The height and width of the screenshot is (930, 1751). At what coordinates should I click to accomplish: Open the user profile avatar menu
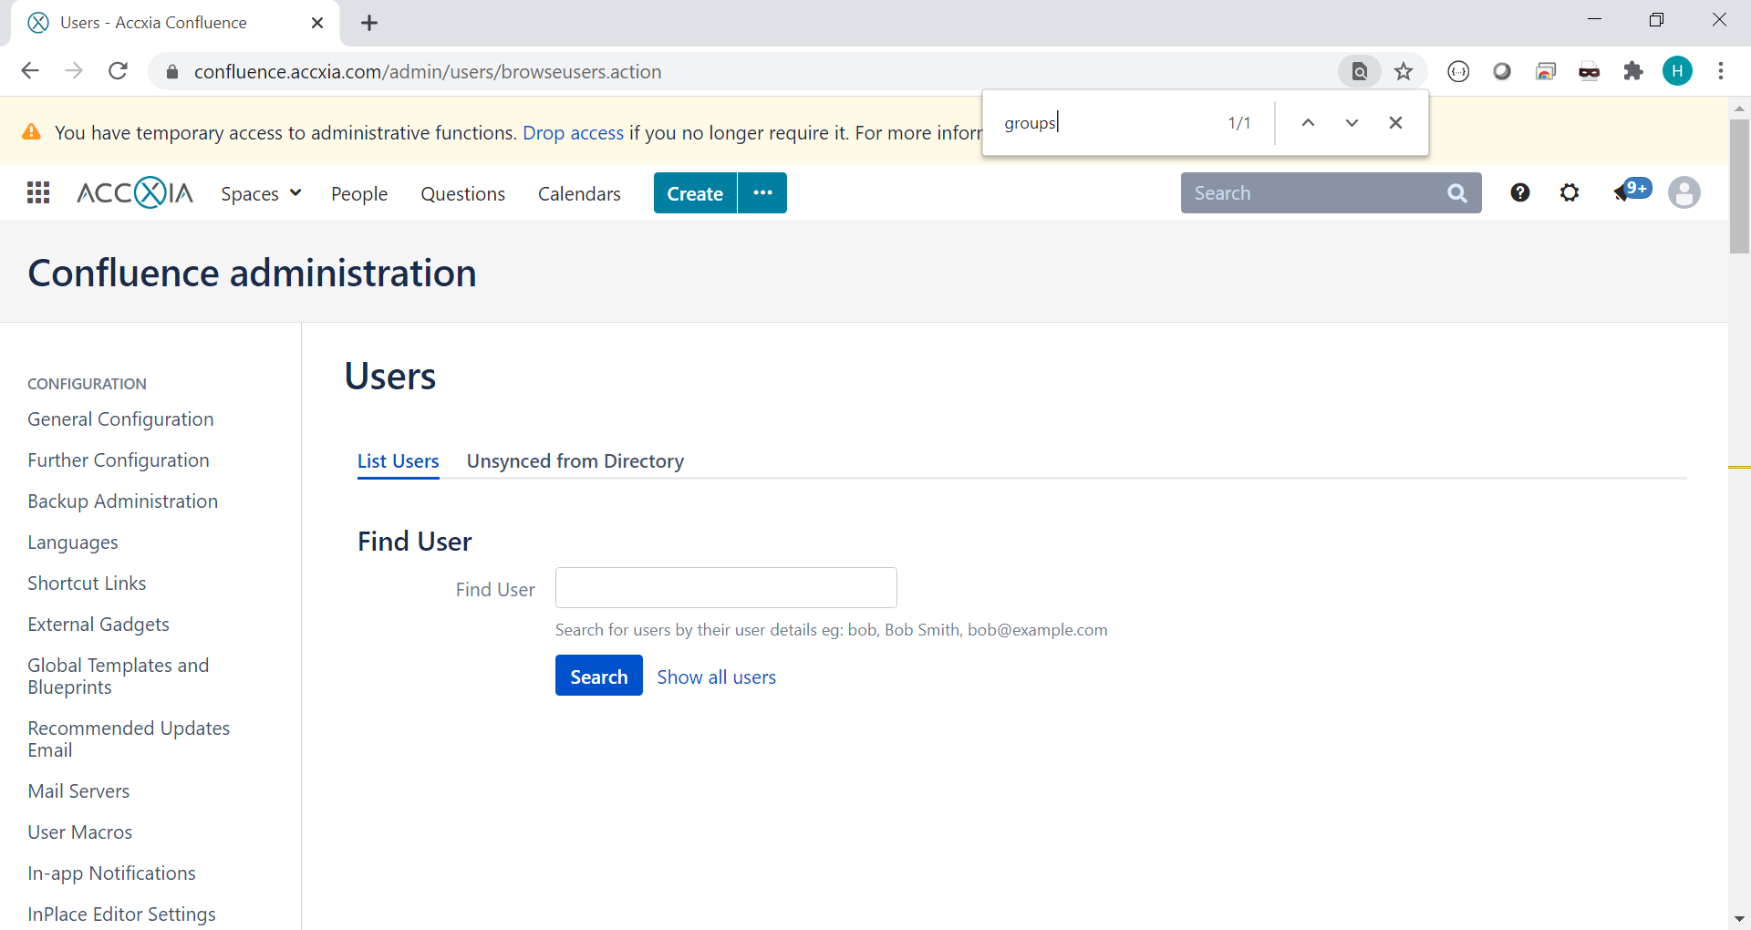(1684, 192)
